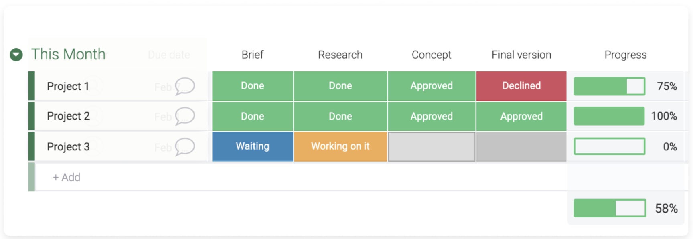693x239 pixels.
Task: Open Project 3 row name
Action: click(68, 147)
